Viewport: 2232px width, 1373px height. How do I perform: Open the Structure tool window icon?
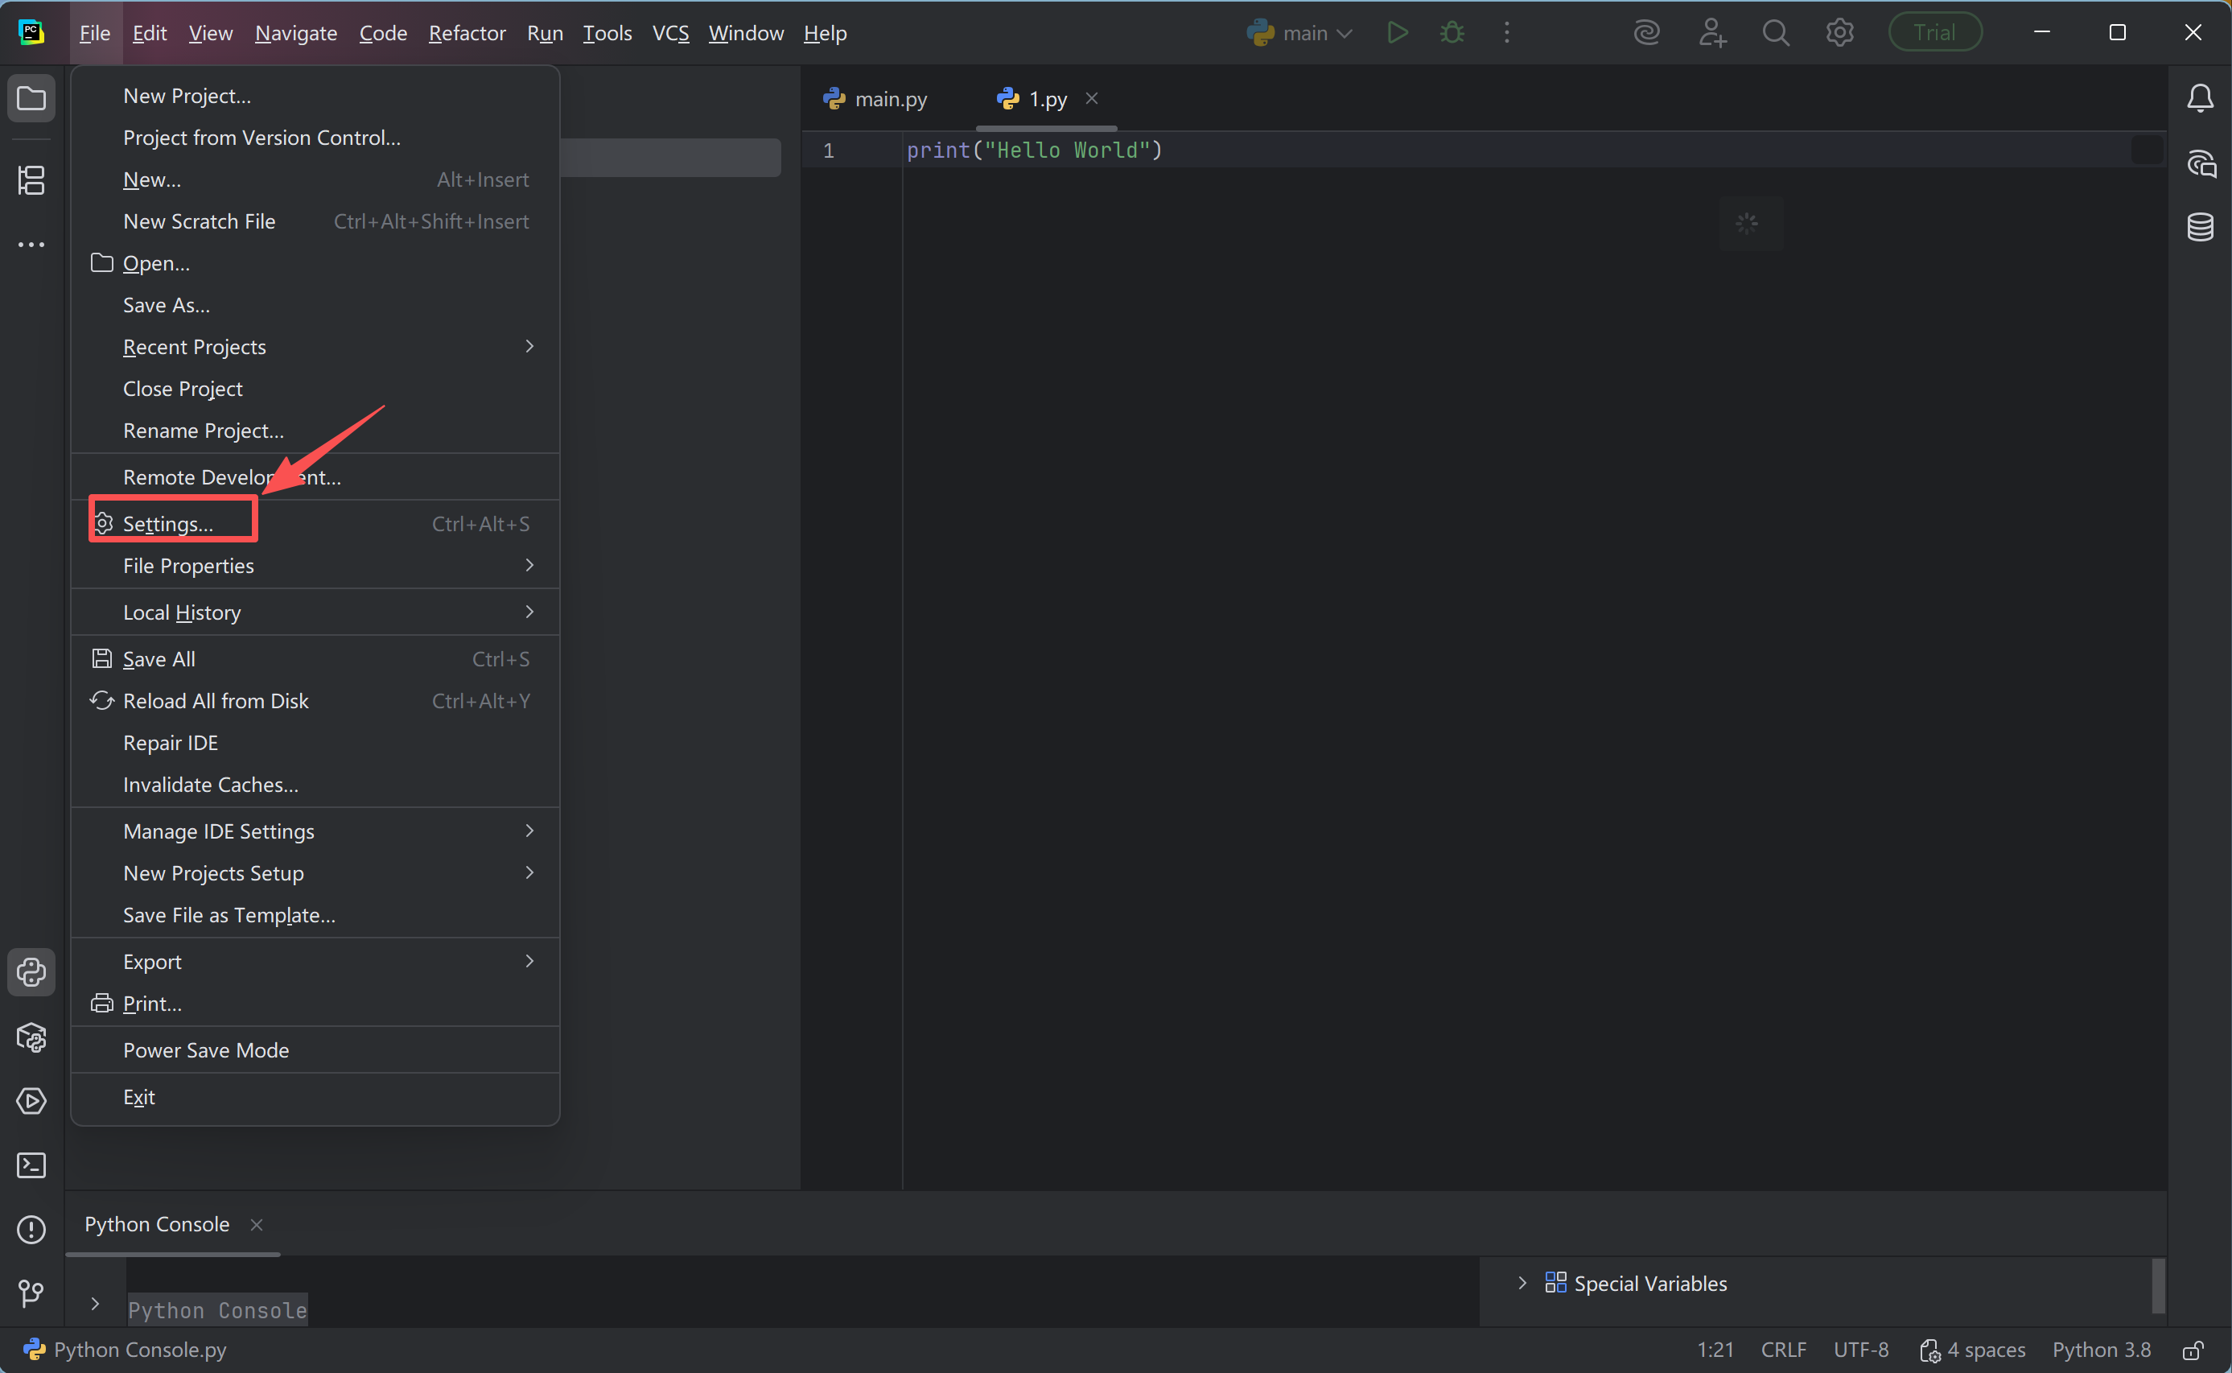tap(31, 179)
